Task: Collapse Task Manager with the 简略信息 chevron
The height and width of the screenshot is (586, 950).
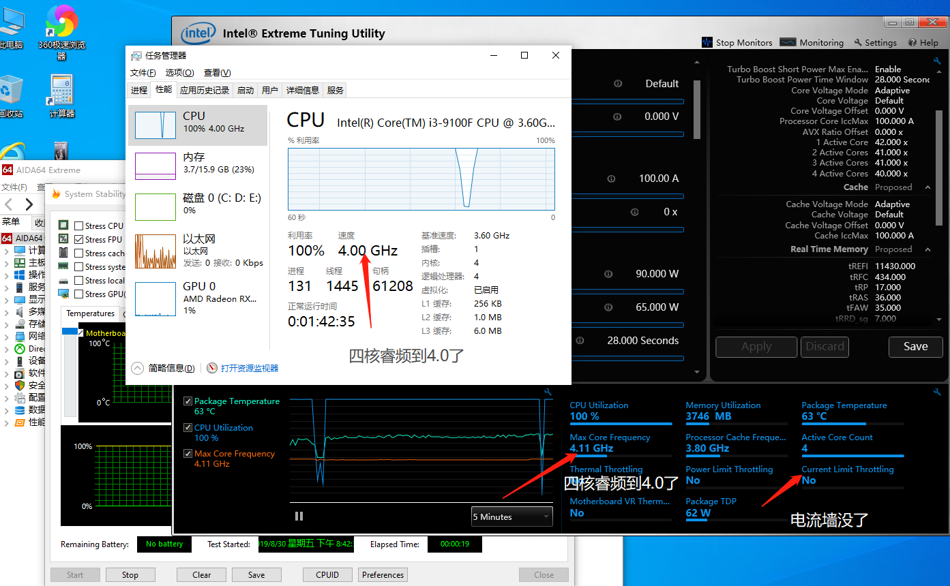Action: (x=138, y=368)
